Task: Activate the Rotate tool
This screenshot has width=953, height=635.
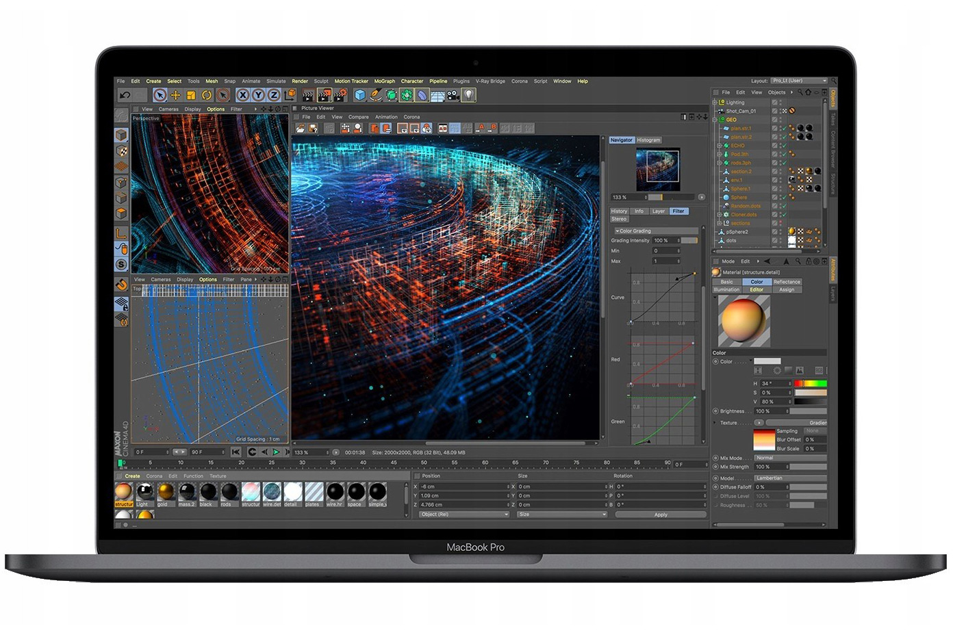Action: tap(207, 95)
